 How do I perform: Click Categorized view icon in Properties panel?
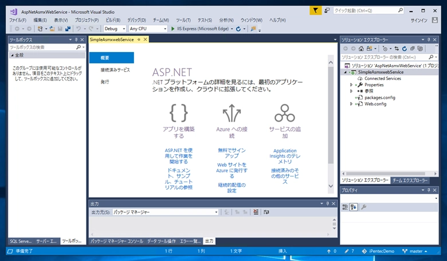[x=345, y=207]
